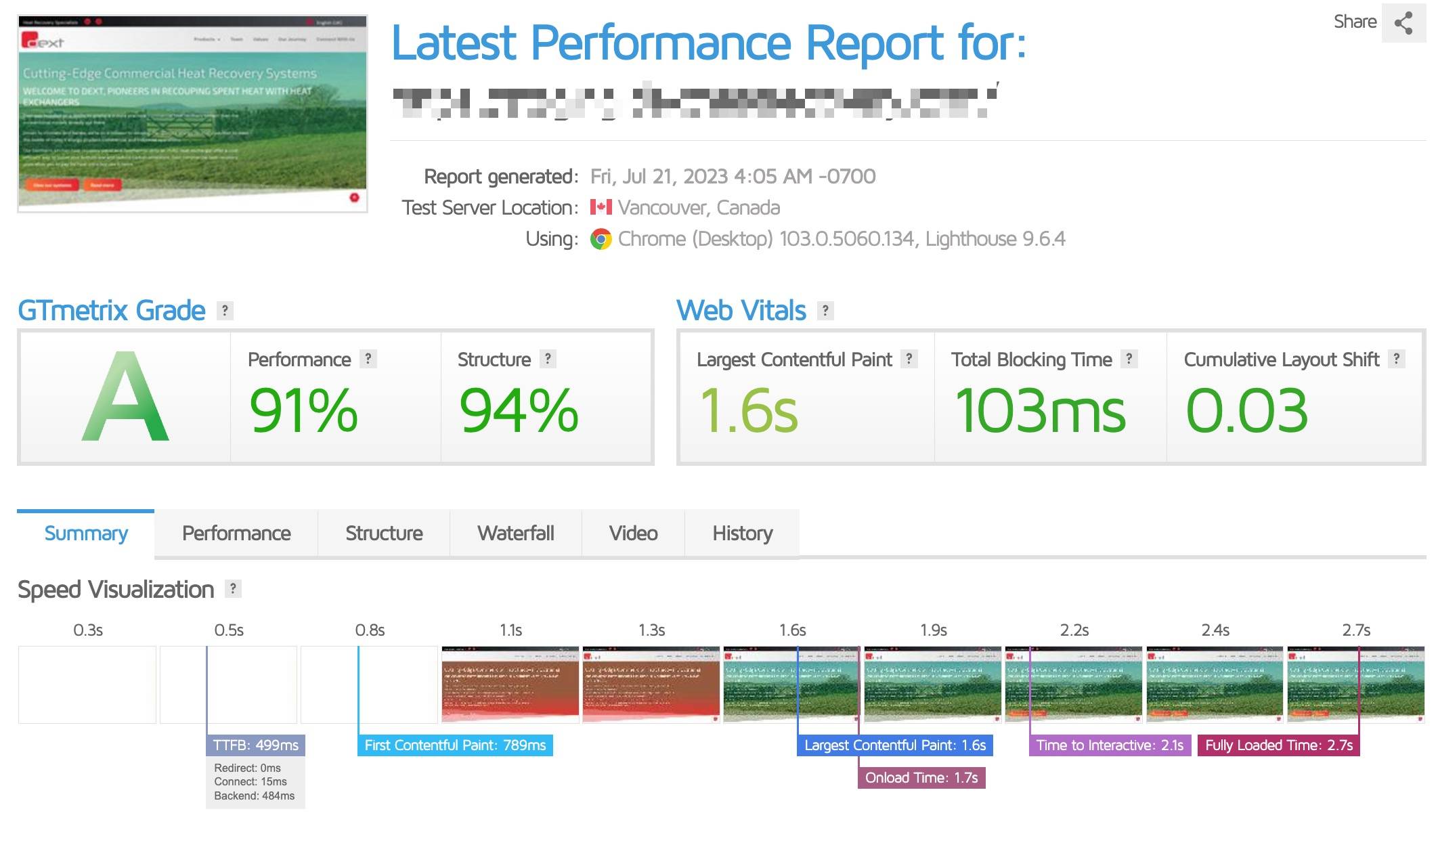This screenshot has width=1438, height=849.
Task: Switch to the Performance tab
Action: (236, 534)
